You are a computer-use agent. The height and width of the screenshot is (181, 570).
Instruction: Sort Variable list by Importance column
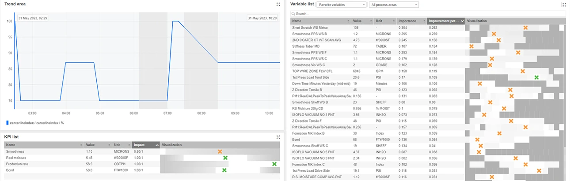click(411, 21)
